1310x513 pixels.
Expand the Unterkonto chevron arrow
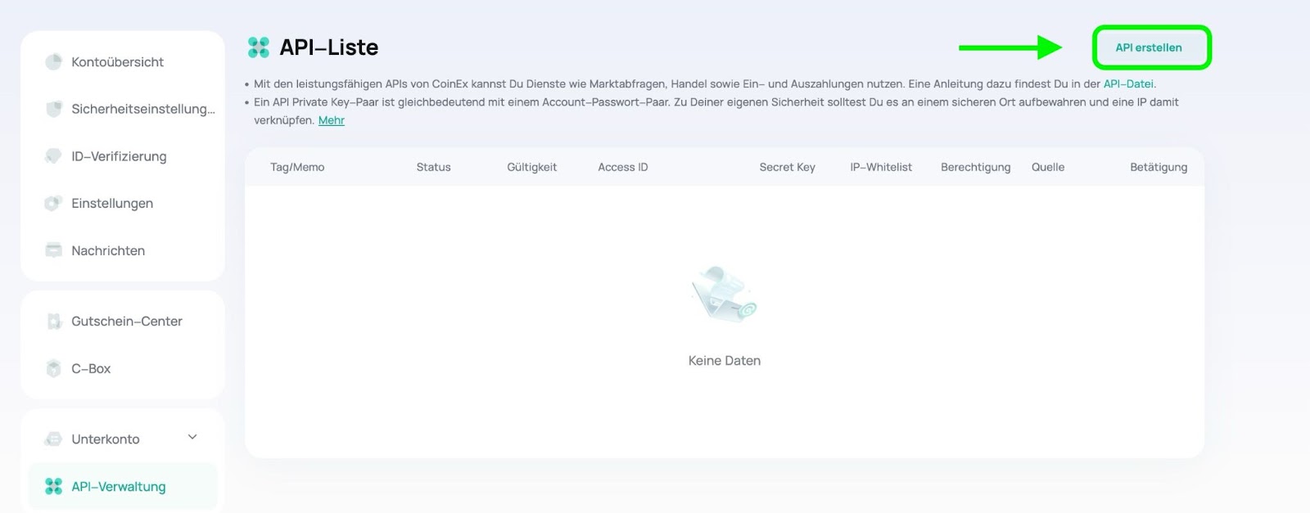(x=192, y=438)
